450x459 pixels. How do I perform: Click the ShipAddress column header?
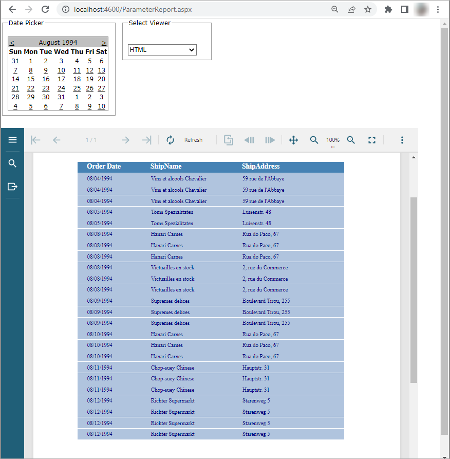[260, 166]
